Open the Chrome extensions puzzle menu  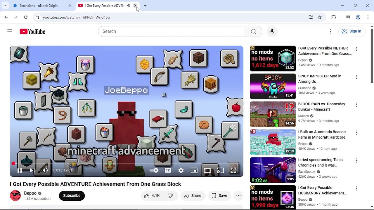click(334, 17)
